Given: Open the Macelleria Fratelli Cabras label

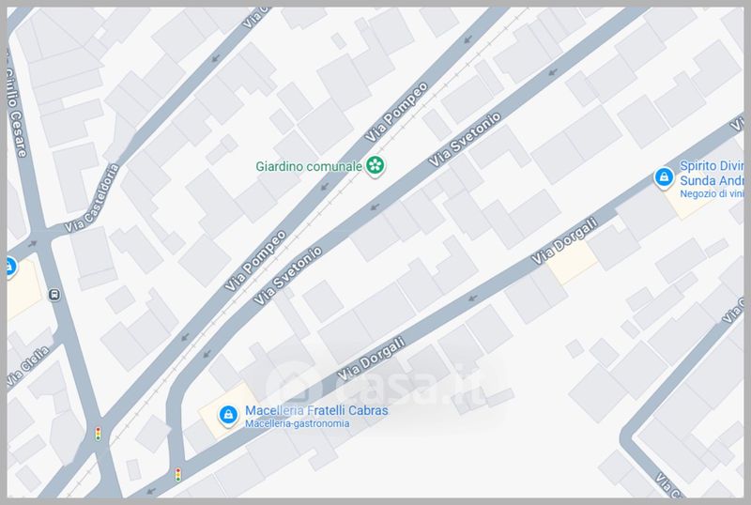Looking at the screenshot, I should 316,410.
